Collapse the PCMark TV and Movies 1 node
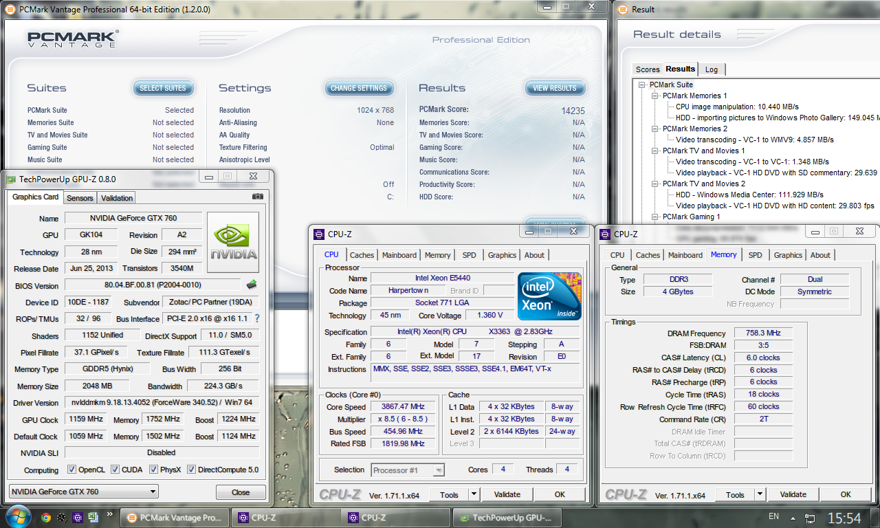880x528 pixels. coord(655,151)
